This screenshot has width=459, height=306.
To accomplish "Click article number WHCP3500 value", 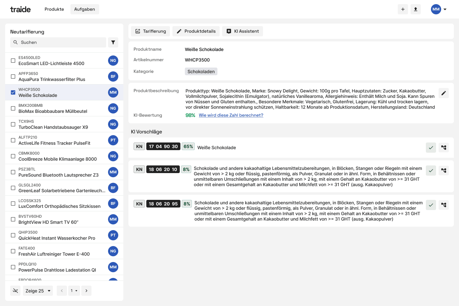I will pyautogui.click(x=197, y=60).
